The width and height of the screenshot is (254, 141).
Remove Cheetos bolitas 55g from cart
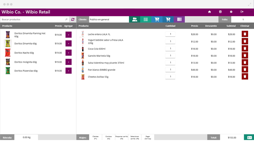click(245, 76)
